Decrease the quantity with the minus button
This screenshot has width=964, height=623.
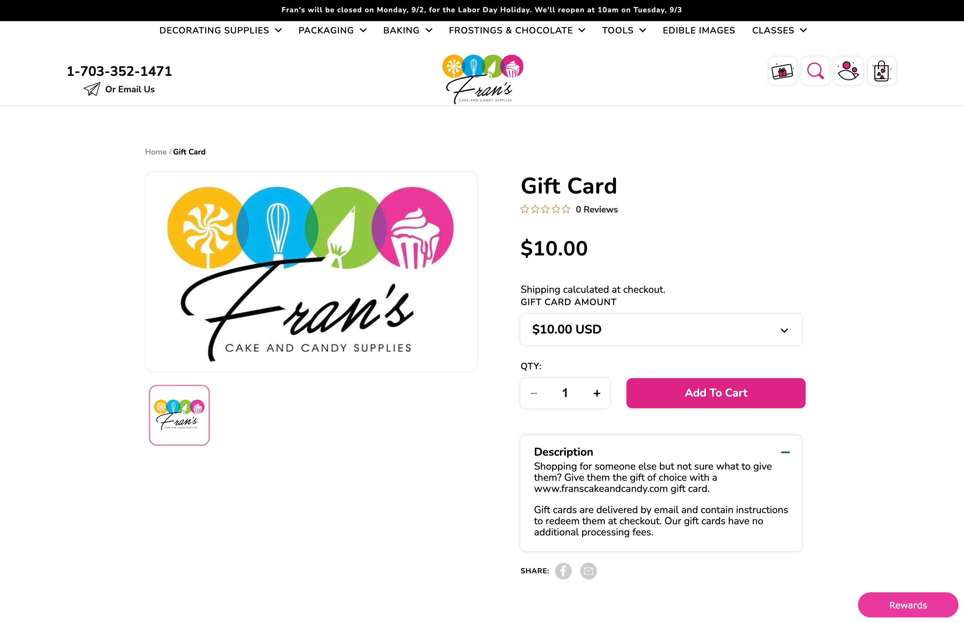534,393
